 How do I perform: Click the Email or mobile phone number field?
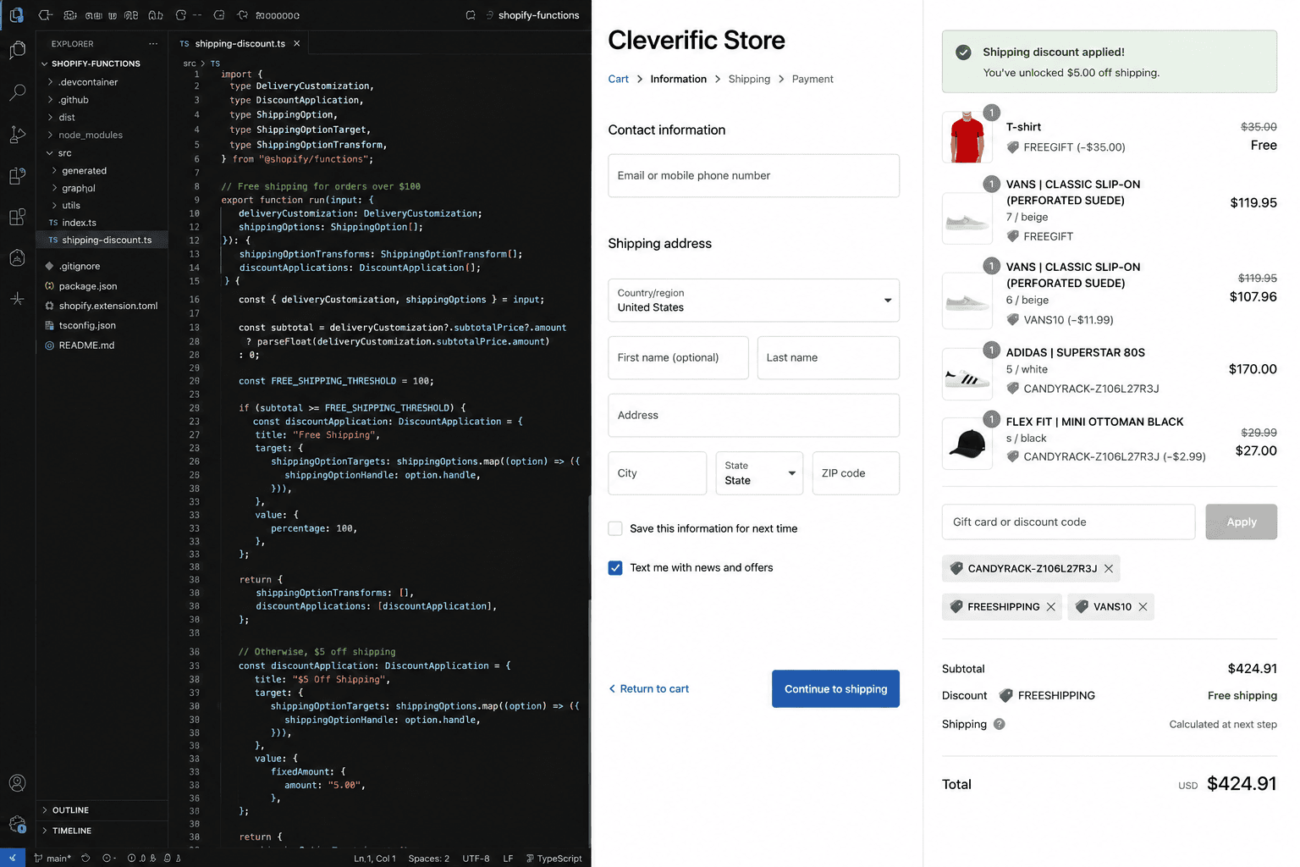pos(753,175)
